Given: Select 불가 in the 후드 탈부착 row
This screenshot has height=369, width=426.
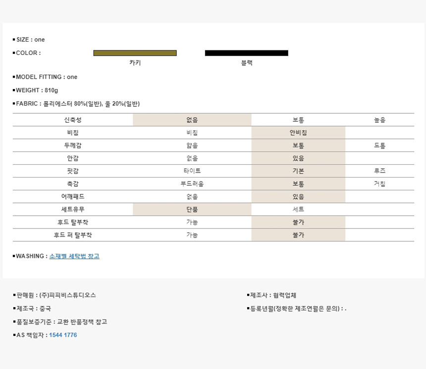Looking at the screenshot, I should (298, 222).
